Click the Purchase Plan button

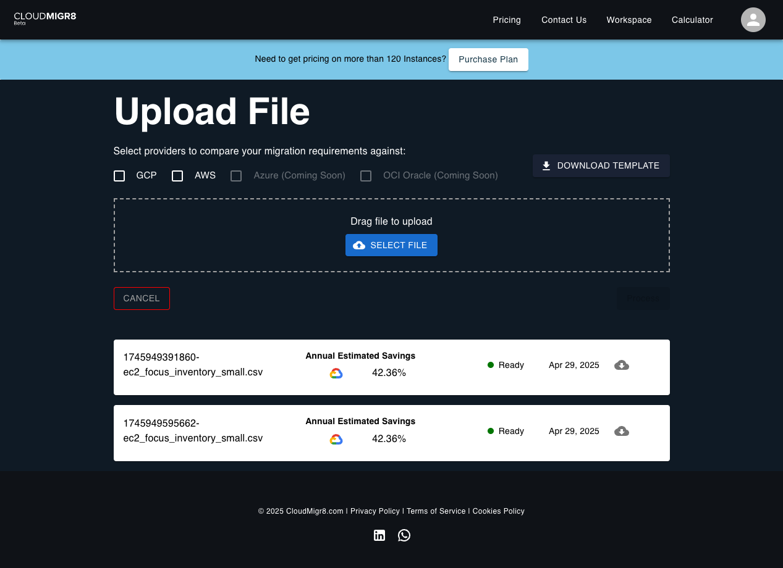(x=488, y=59)
